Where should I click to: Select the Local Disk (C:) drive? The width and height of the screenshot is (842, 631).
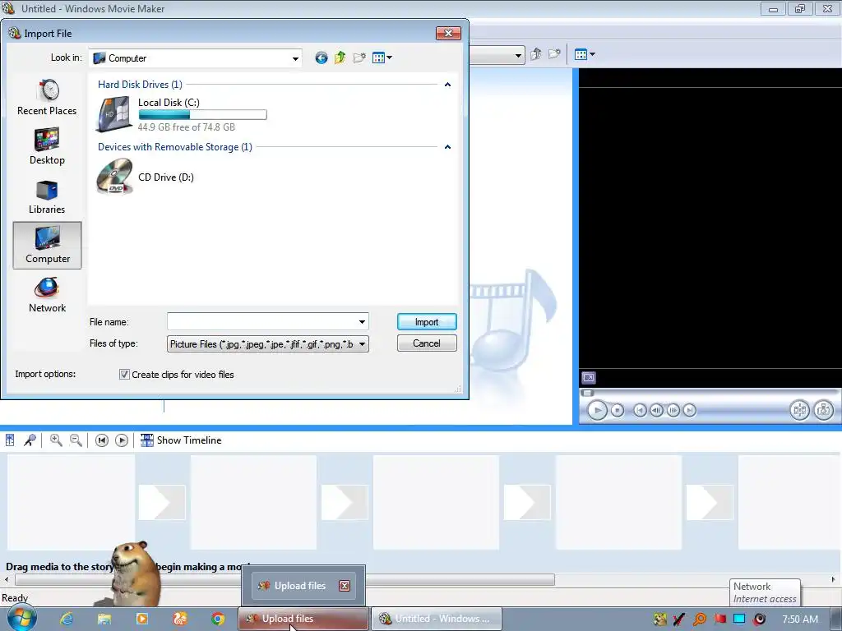(x=182, y=114)
